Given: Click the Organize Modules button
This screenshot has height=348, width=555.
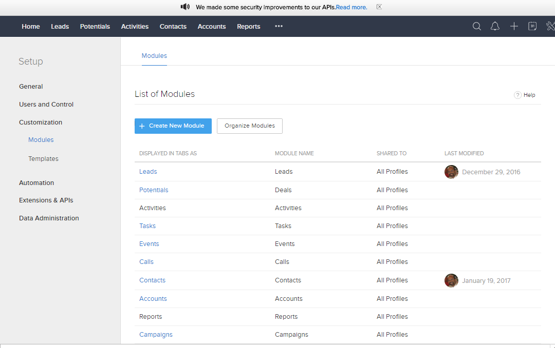Looking at the screenshot, I should [x=250, y=126].
